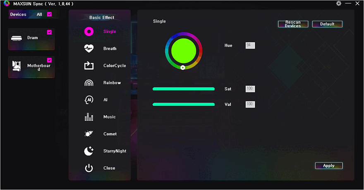Select the Comet icon

click(x=89, y=134)
